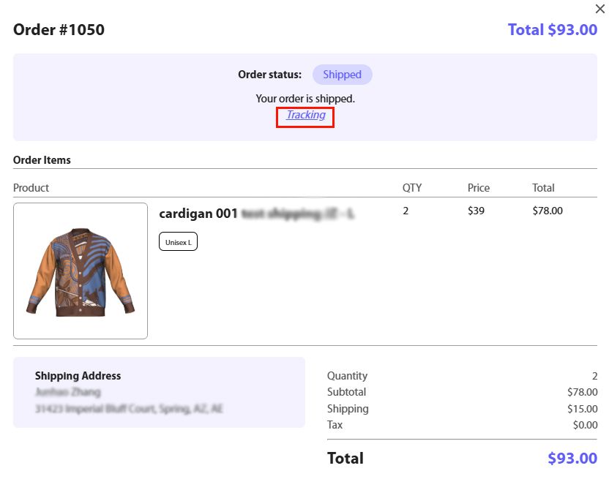Screen dimensions: 609x490
Task: Click the $93.00 grand total amount
Action: pos(572,459)
